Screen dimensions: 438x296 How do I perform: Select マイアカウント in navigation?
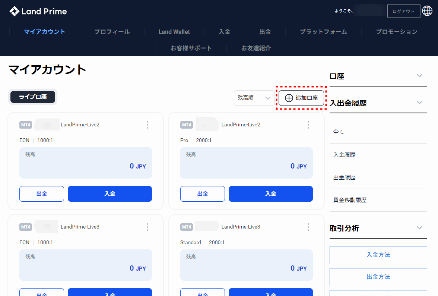tap(45, 32)
